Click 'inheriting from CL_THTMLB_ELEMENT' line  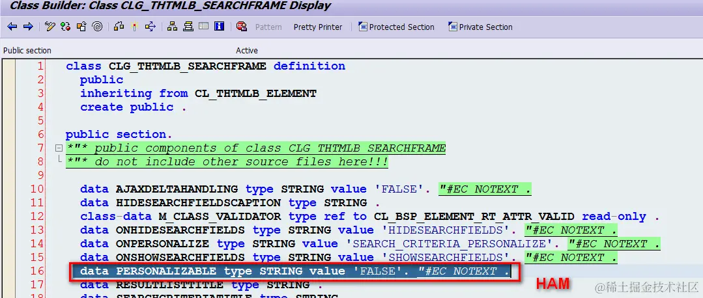click(198, 94)
